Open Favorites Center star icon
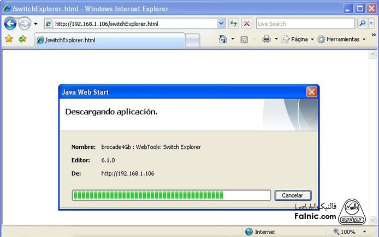 (9, 39)
